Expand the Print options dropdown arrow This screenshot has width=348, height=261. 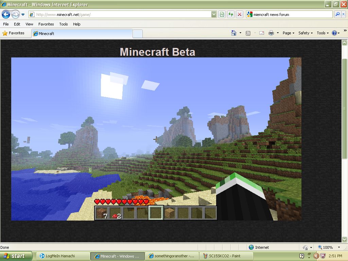(278, 33)
